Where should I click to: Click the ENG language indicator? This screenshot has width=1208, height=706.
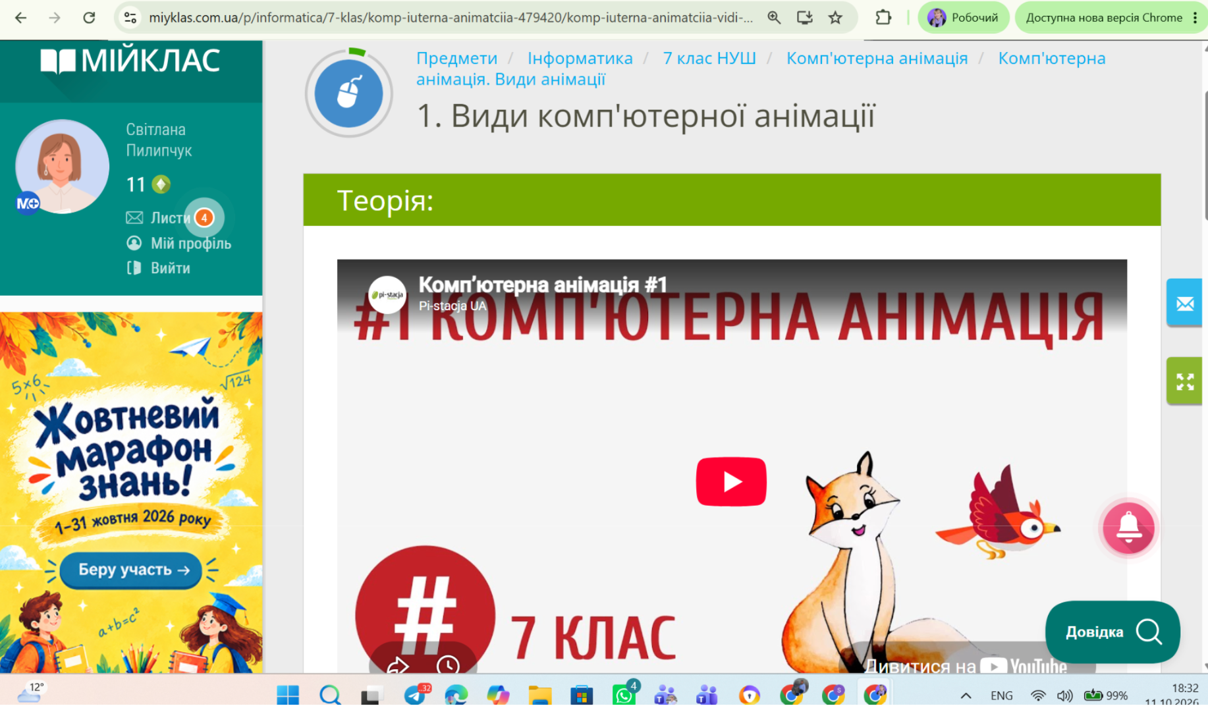click(1002, 695)
